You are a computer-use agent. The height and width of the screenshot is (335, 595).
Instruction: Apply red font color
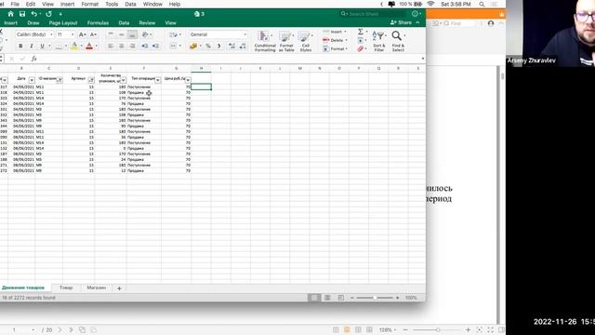89,46
